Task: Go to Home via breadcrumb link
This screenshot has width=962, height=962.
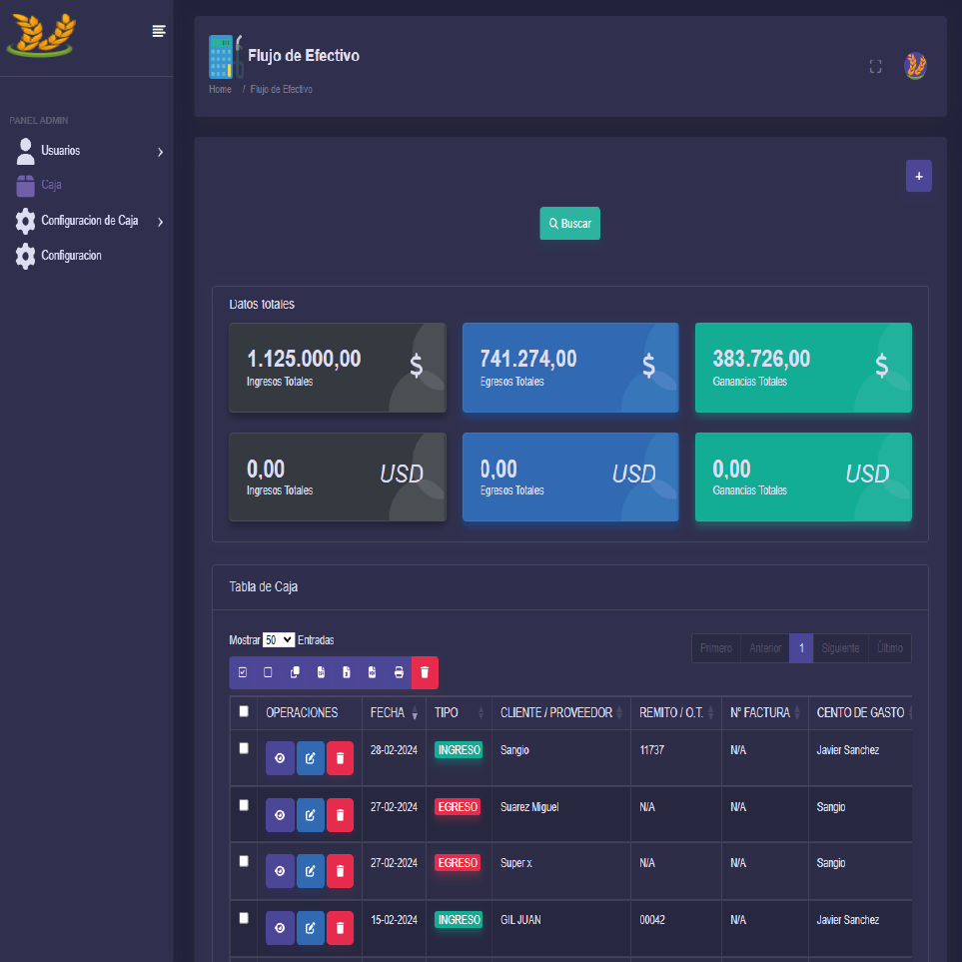Action: click(220, 90)
